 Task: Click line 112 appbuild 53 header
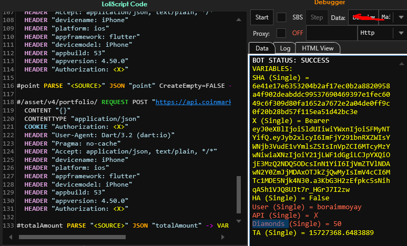[65, 53]
